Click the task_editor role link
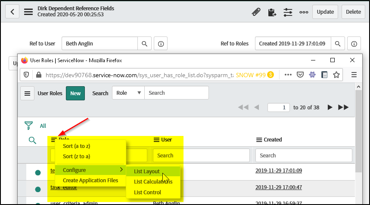This screenshot has height=205, width=370. coord(64,187)
